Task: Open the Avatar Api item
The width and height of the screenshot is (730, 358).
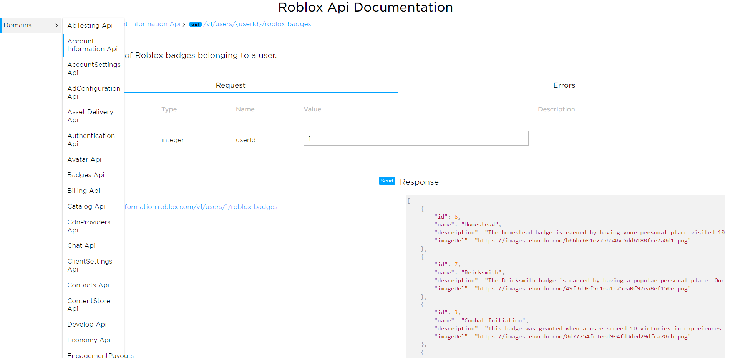Action: (x=84, y=159)
